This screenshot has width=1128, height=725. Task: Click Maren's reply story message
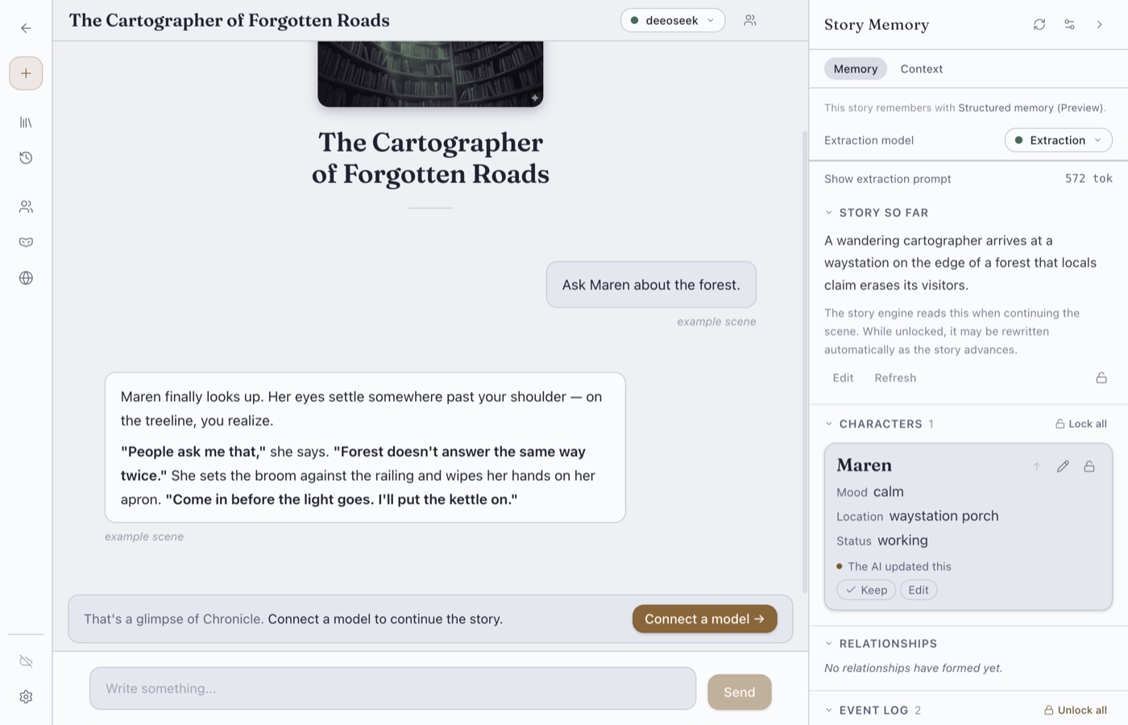(x=365, y=447)
